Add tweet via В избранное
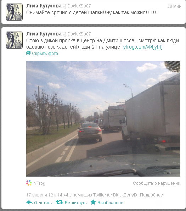 pos(110,202)
